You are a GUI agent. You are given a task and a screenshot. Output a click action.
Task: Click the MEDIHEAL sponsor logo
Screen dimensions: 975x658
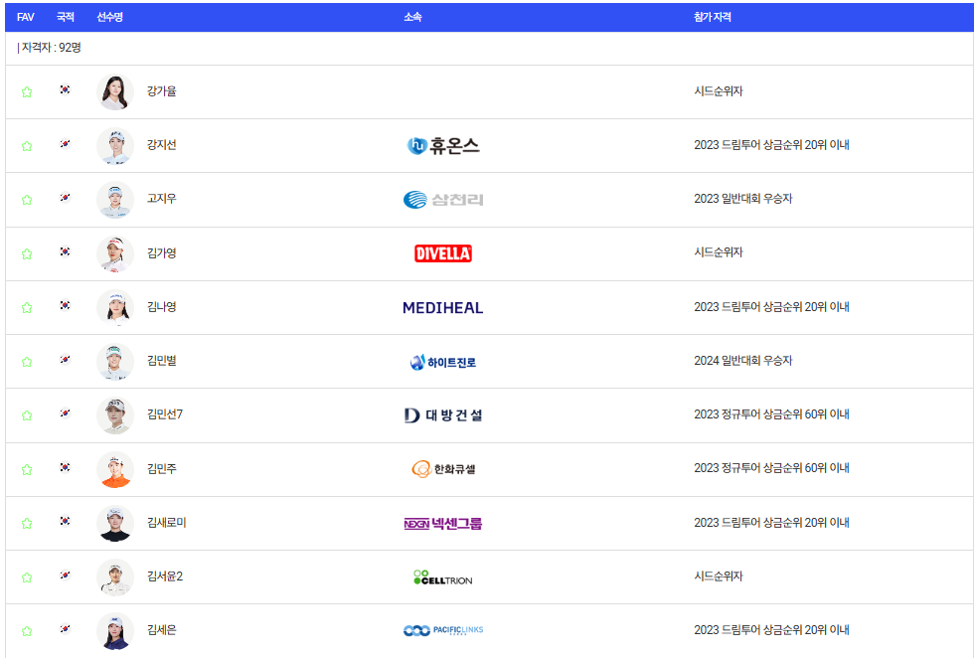point(442,308)
